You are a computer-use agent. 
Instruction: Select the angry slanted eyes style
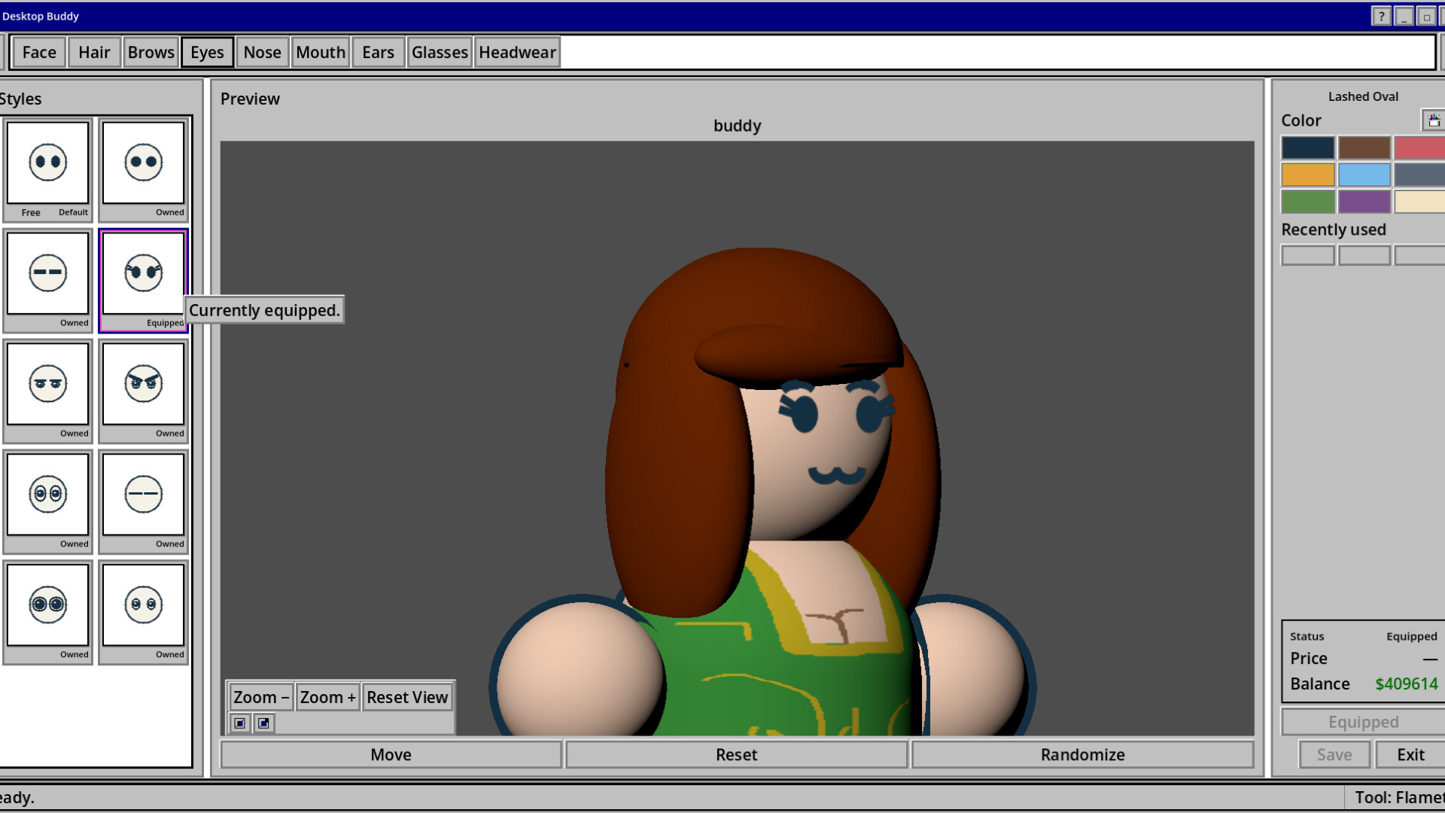pos(143,391)
